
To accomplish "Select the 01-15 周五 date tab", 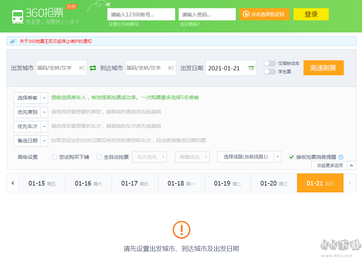I will (x=42, y=183).
